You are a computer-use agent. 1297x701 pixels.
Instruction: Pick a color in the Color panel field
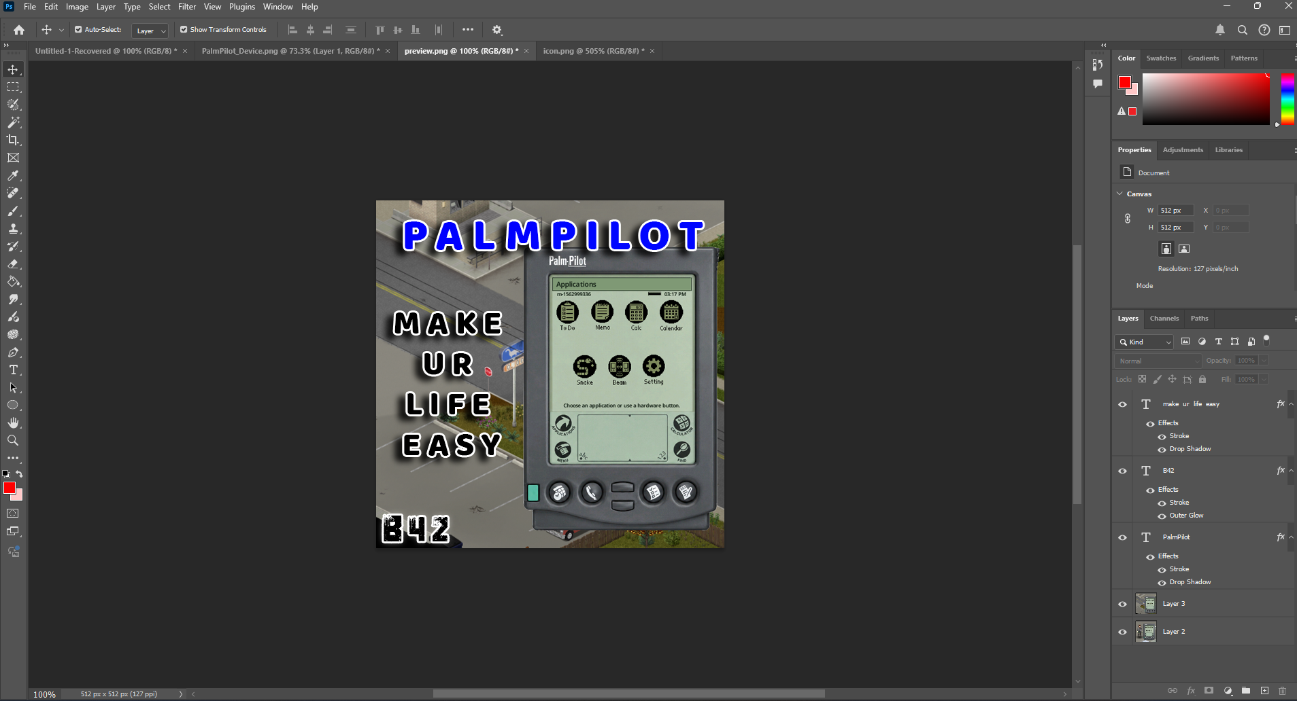(x=1206, y=99)
